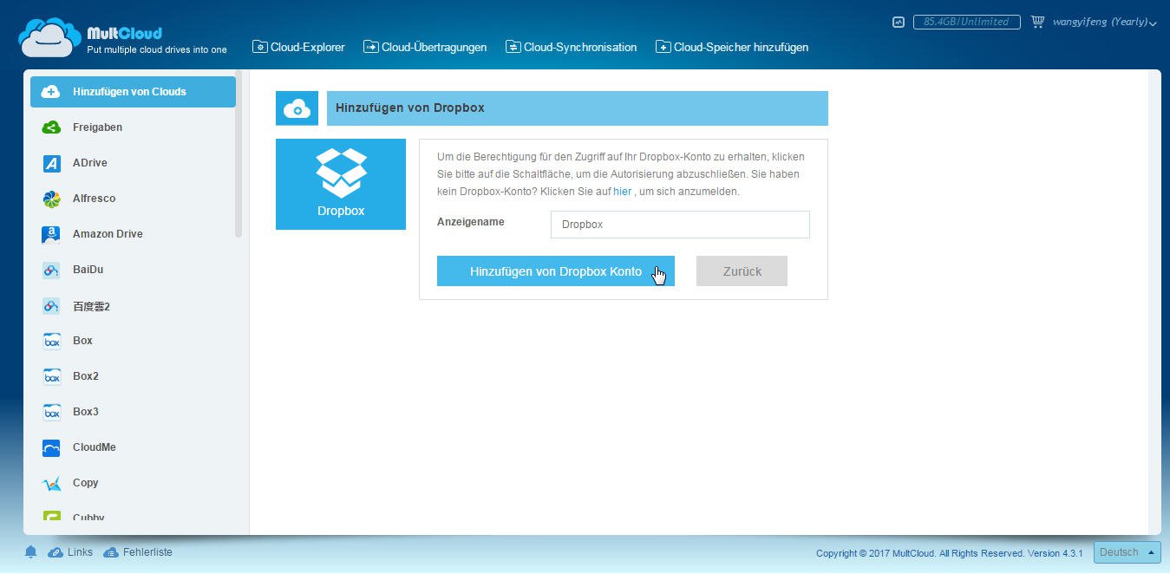
Task: Click the MultCloud cloud logo
Action: point(49,37)
